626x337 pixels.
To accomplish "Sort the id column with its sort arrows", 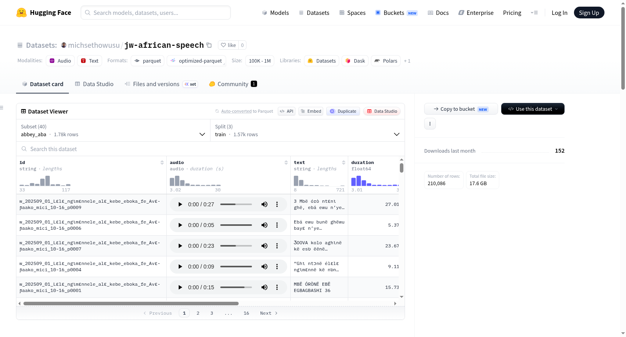I will click(x=162, y=162).
